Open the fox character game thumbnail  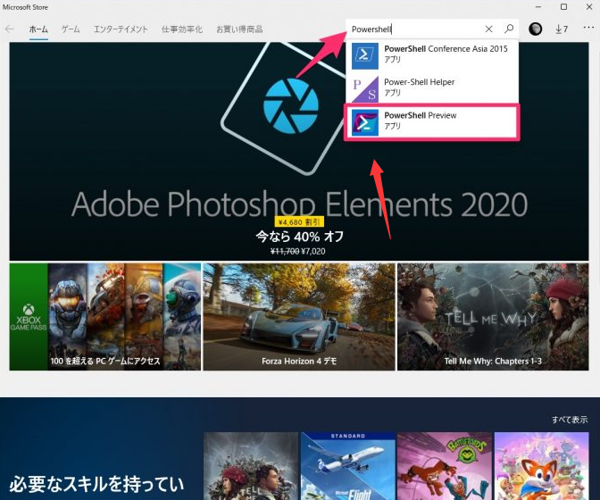tap(541, 466)
